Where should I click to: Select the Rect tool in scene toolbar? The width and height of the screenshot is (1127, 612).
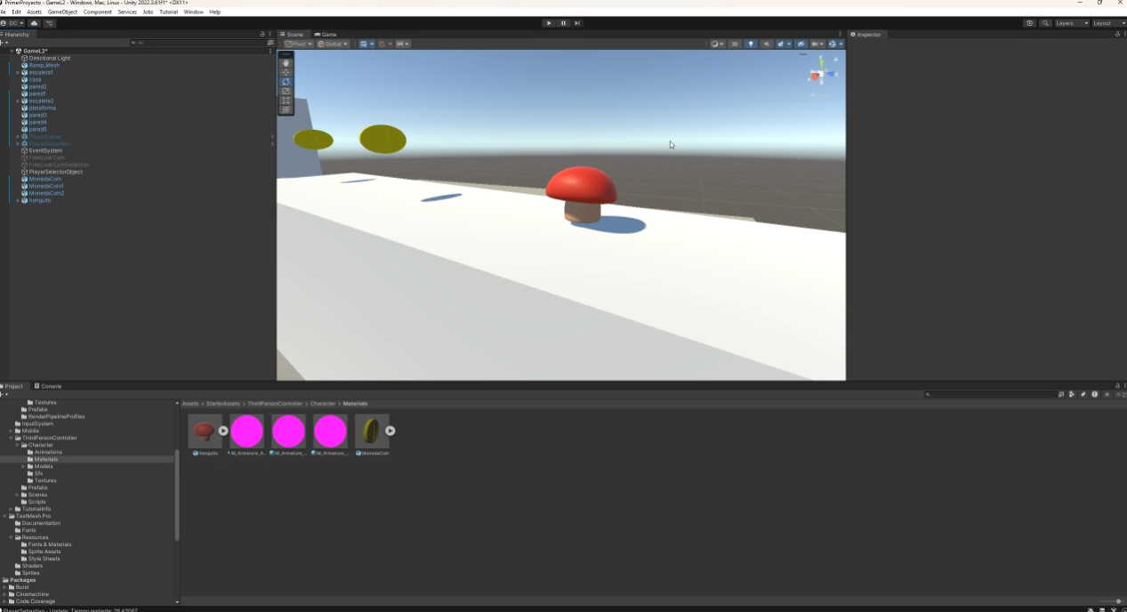286,101
